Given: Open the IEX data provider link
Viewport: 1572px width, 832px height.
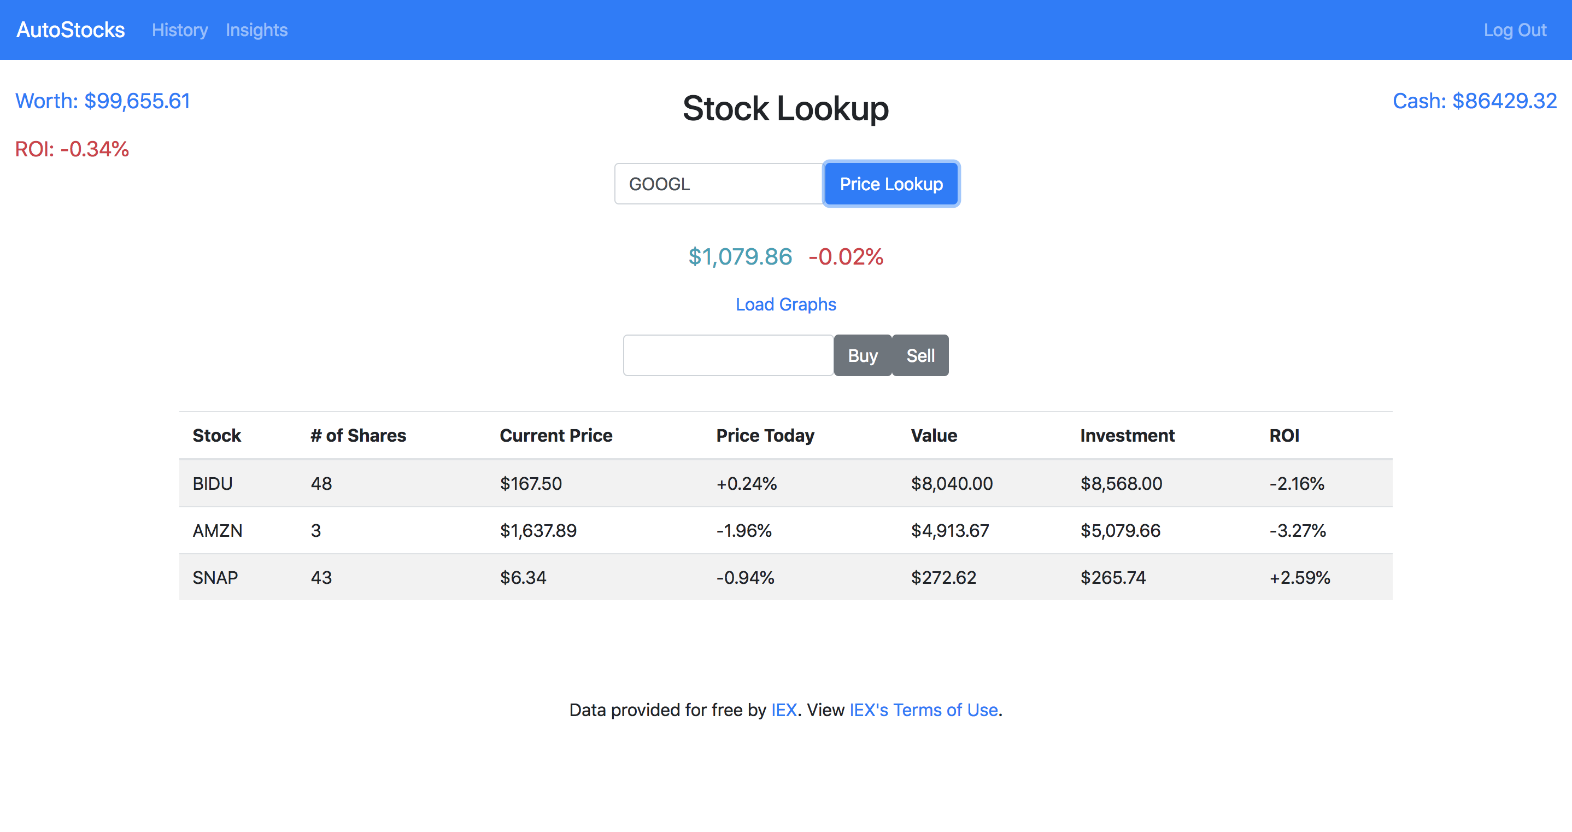Looking at the screenshot, I should [784, 710].
